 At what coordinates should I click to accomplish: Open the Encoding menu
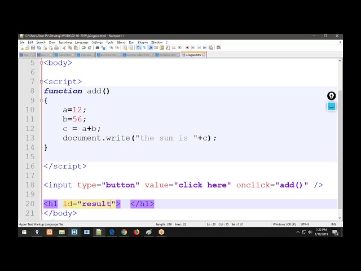[x=65, y=42]
